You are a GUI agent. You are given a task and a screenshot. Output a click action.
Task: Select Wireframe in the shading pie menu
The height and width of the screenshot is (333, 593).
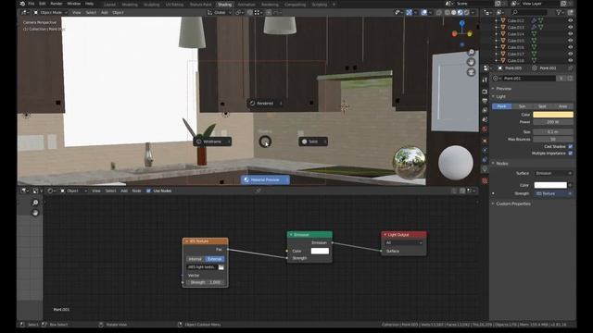coord(212,142)
